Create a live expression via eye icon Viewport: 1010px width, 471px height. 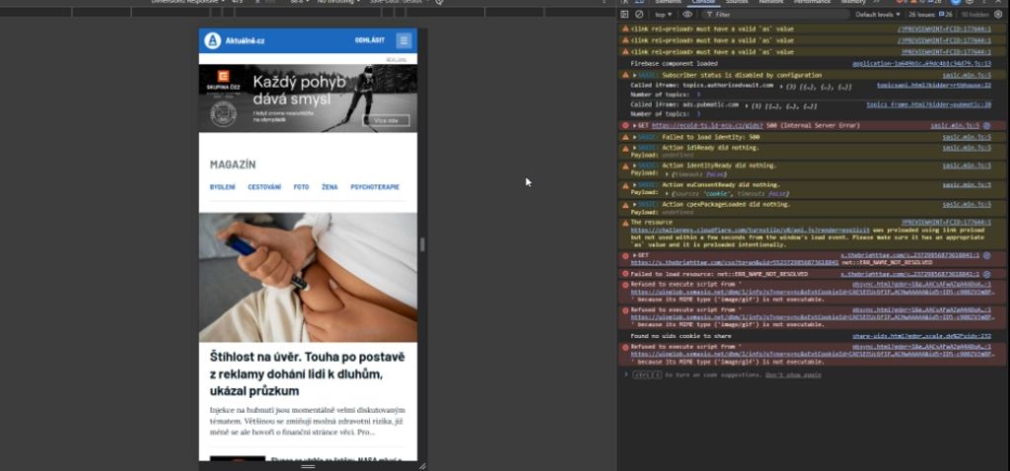[x=687, y=15]
